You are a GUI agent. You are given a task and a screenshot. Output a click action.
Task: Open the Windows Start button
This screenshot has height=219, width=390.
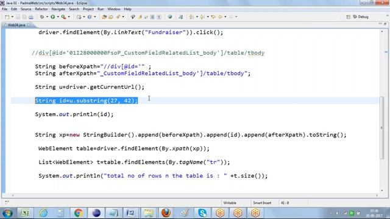(7, 213)
